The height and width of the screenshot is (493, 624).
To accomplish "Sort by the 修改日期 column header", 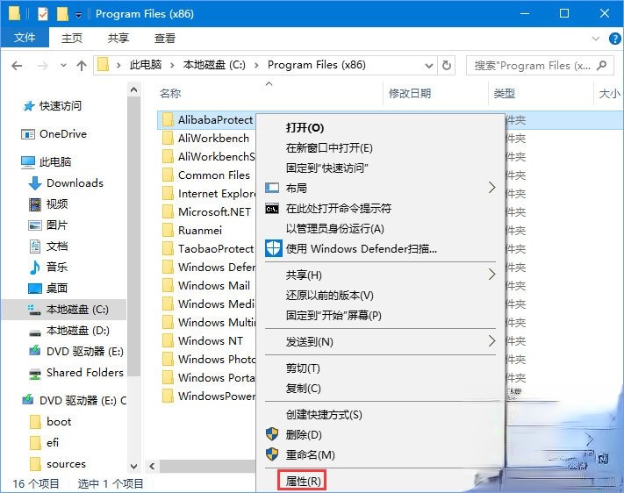I will click(410, 94).
